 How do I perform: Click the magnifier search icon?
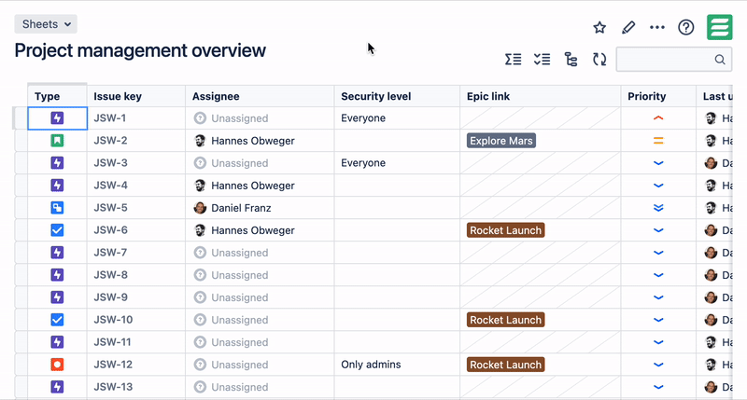coord(720,60)
